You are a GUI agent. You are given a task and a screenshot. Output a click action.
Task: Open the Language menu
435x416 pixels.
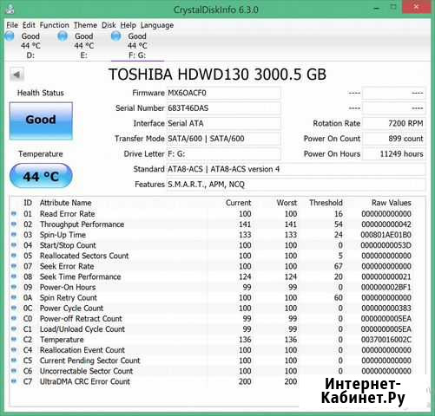[x=157, y=25]
